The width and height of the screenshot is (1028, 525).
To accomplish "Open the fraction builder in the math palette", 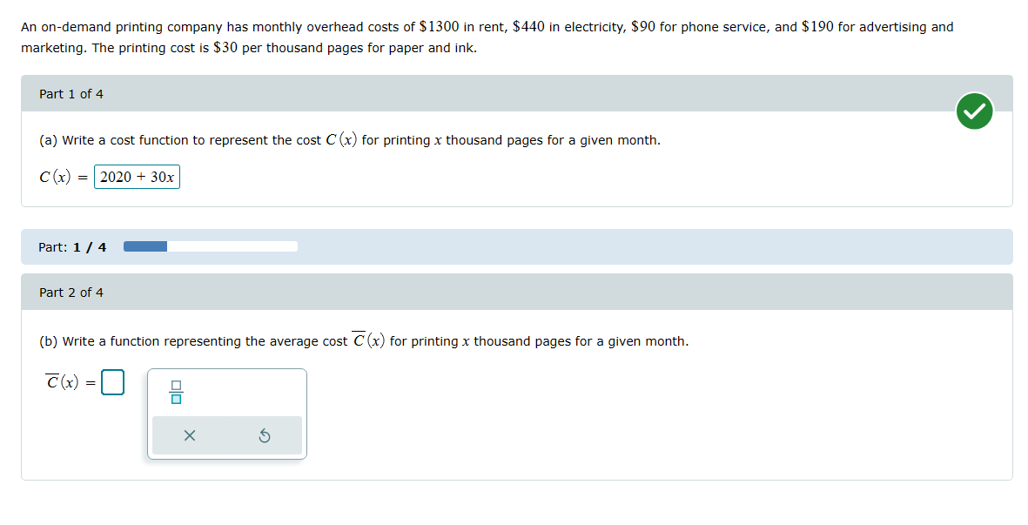I will (177, 393).
